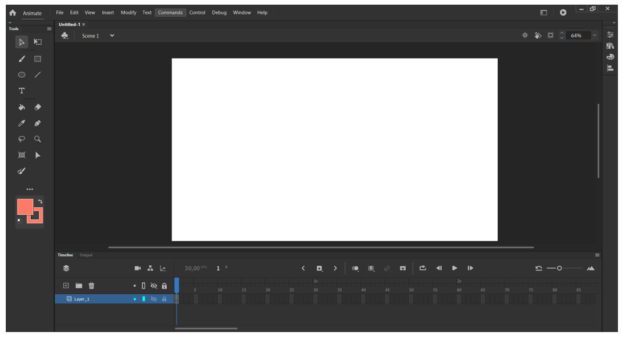Click the fill color swatch
The width and height of the screenshot is (622, 339).
click(x=24, y=207)
